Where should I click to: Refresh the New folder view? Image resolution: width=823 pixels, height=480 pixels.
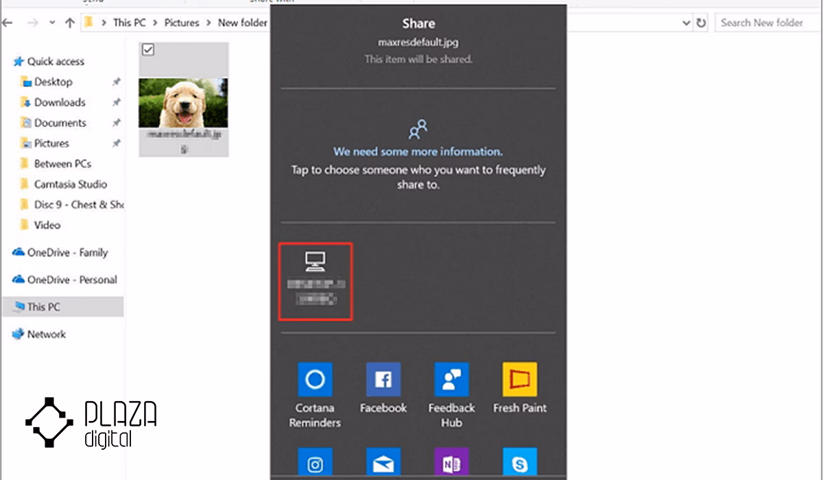(701, 23)
